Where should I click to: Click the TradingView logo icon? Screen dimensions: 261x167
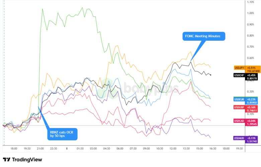click(6, 160)
